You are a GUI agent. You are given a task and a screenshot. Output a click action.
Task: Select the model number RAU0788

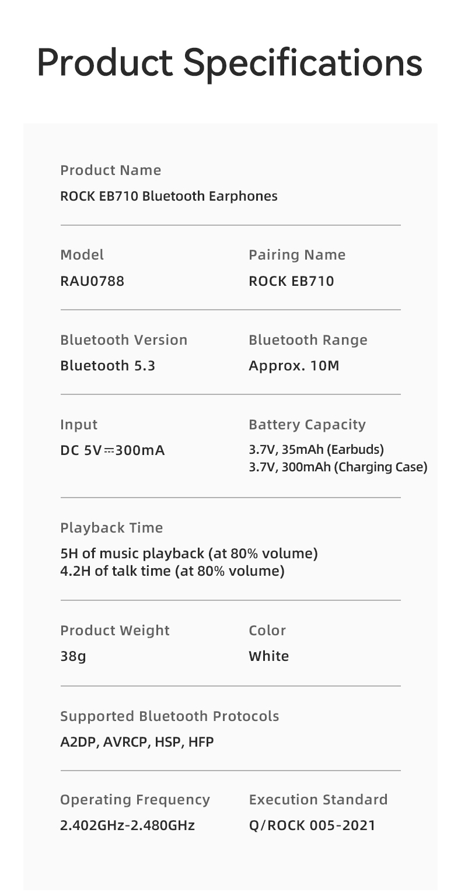pyautogui.click(x=92, y=281)
